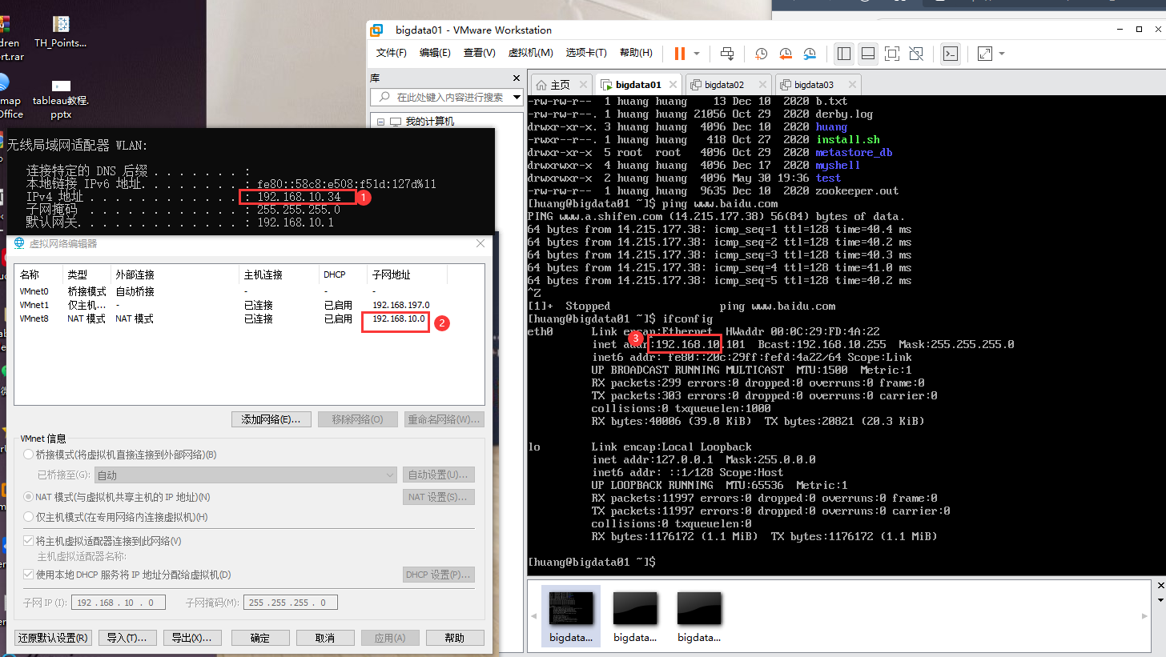
Task: Open the Snapshot Manager
Action: [x=810, y=54]
